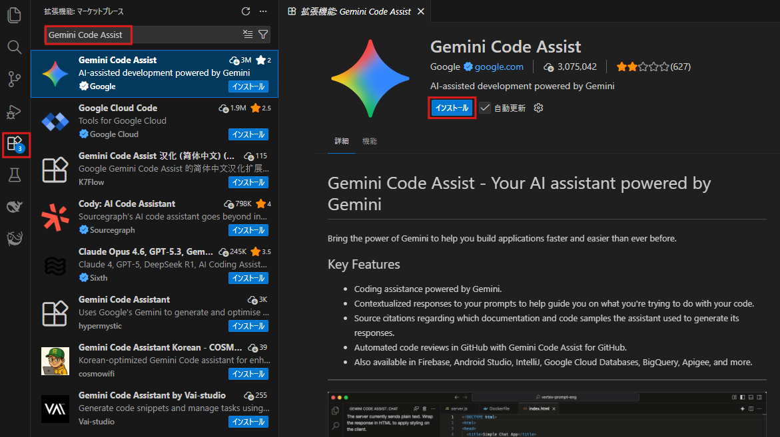Image resolution: width=780 pixels, height=437 pixels.
Task: Open the Search view from the activity bar
Action: click(x=14, y=47)
